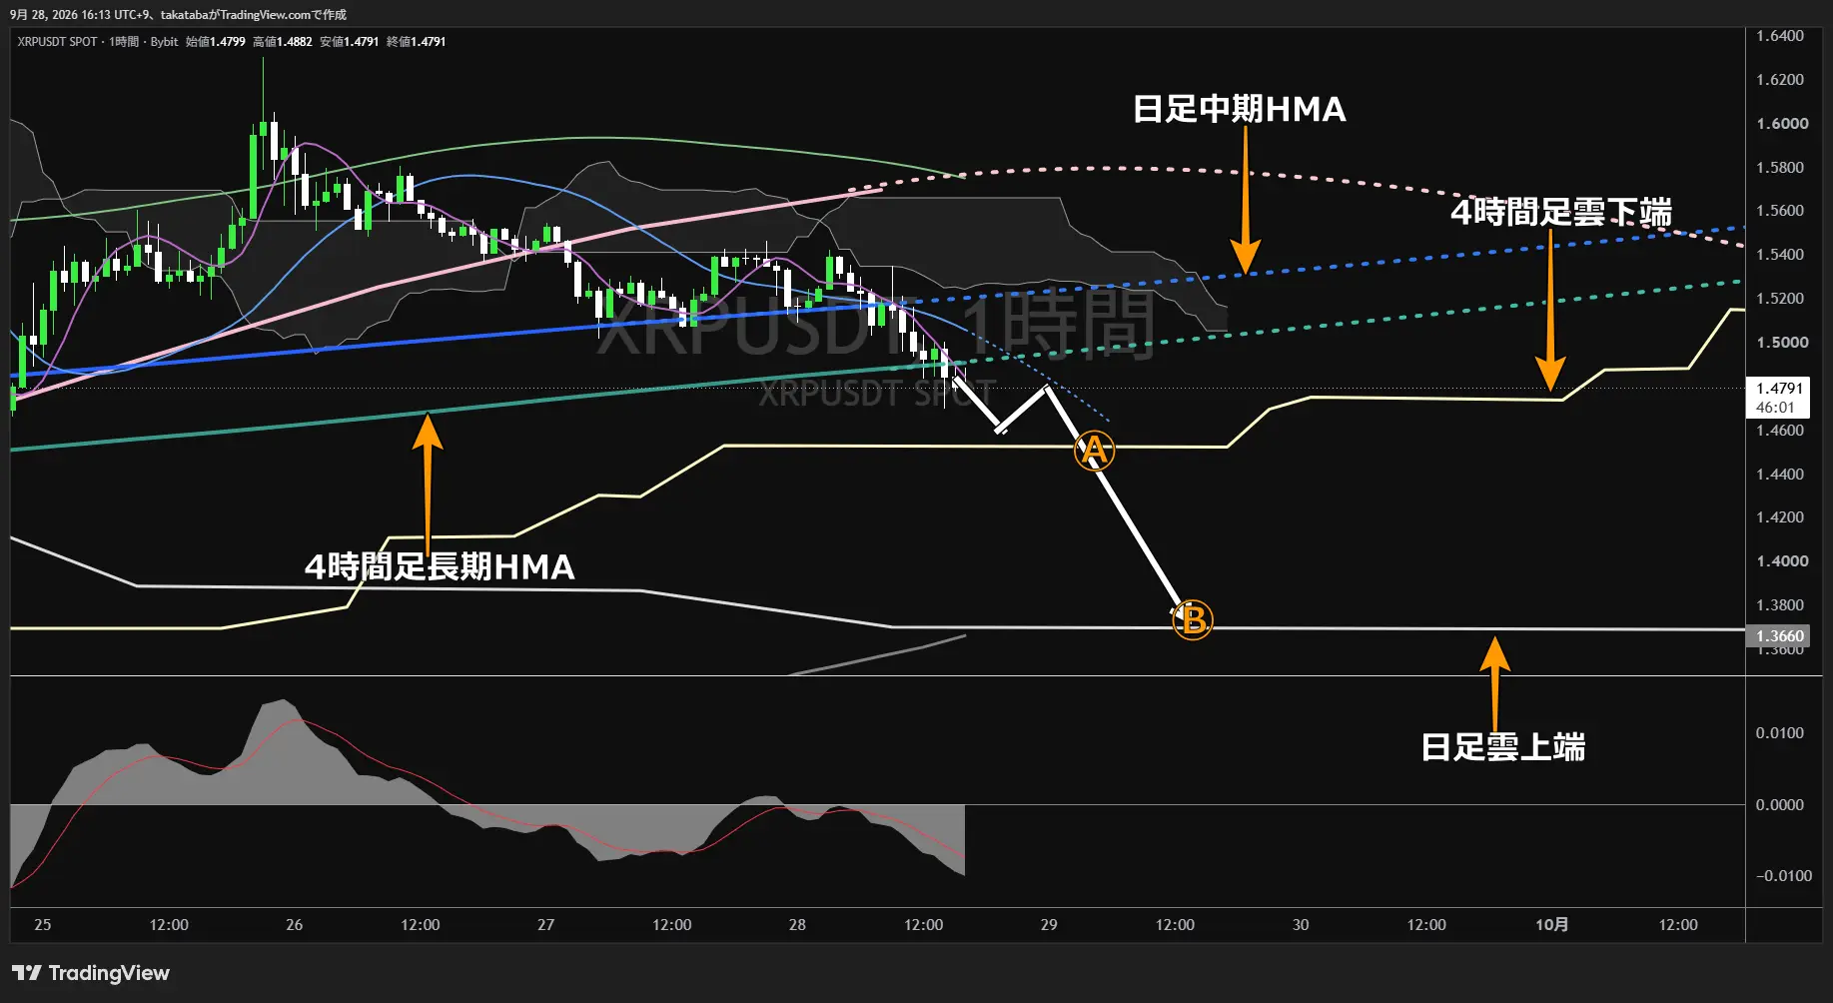Select the 4時間足長期HMA text annotation
1833x1003 pixels.
(x=440, y=566)
